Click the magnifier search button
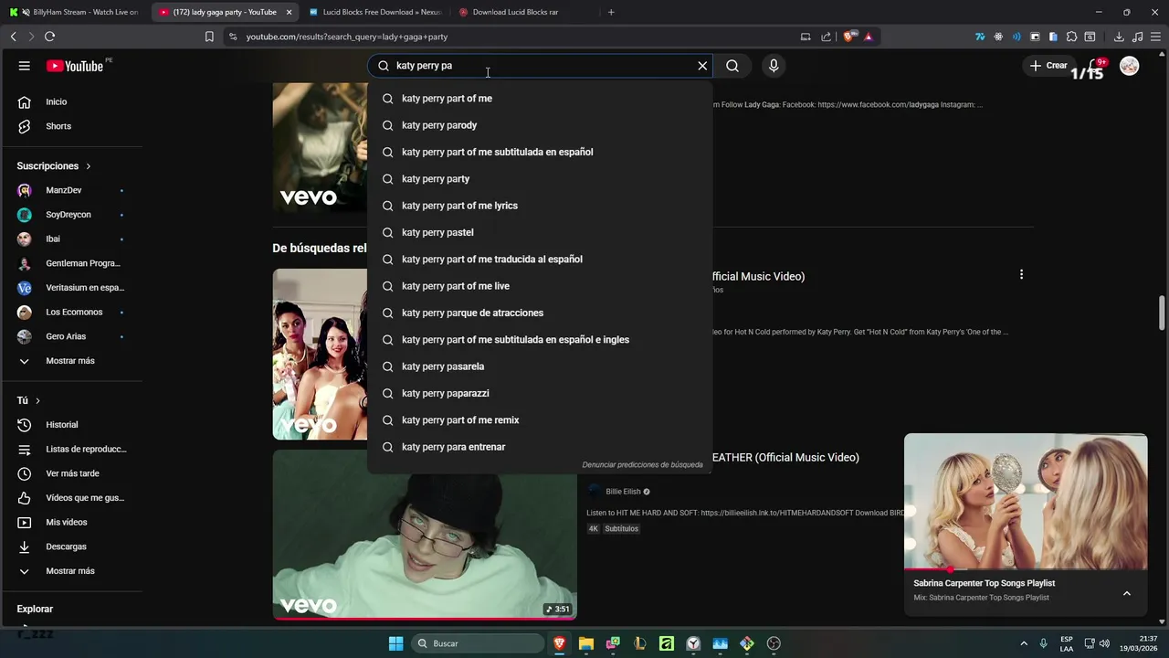The height and width of the screenshot is (658, 1169). pos(732,66)
